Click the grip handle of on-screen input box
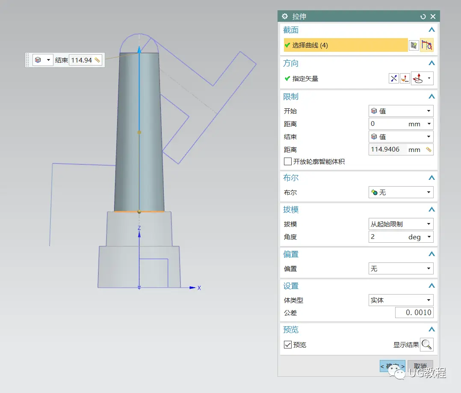 [28, 60]
